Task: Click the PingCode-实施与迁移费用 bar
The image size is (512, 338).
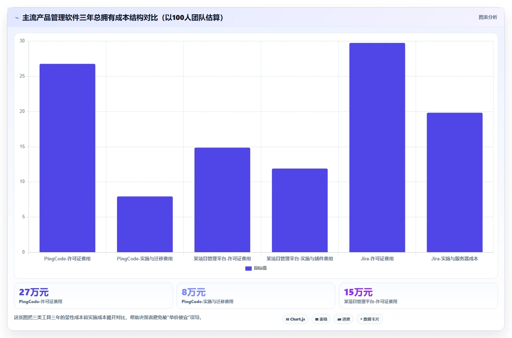Action: click(x=145, y=224)
